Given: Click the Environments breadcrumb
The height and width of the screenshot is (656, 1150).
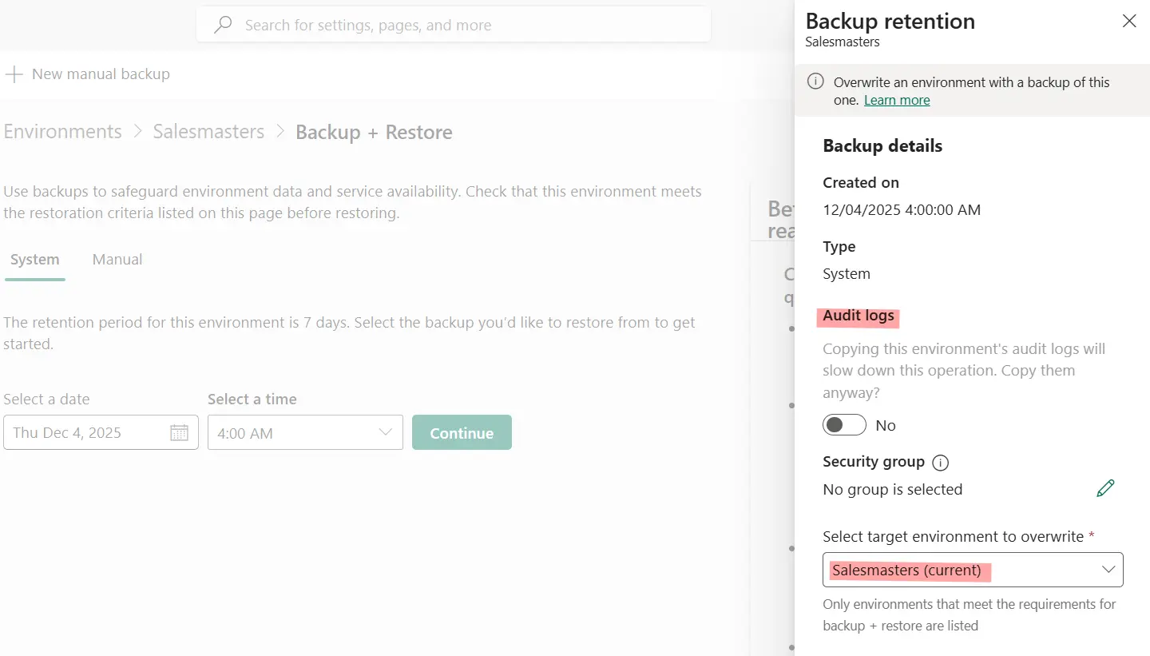Looking at the screenshot, I should click(62, 131).
